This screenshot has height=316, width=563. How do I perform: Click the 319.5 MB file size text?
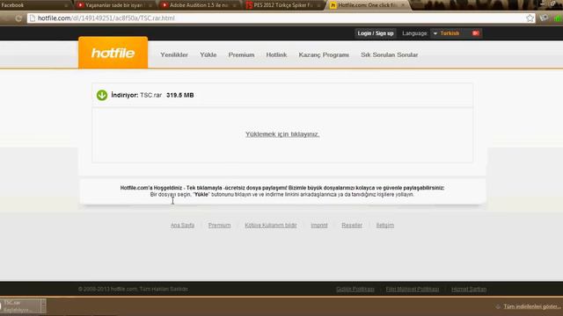click(x=179, y=96)
